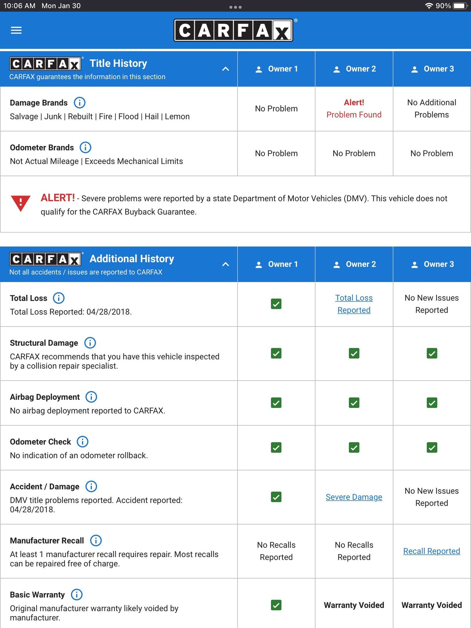Screen dimensions: 471x628
Task: Tap Owner 1 person icon in Title History
Action: pyautogui.click(x=259, y=69)
